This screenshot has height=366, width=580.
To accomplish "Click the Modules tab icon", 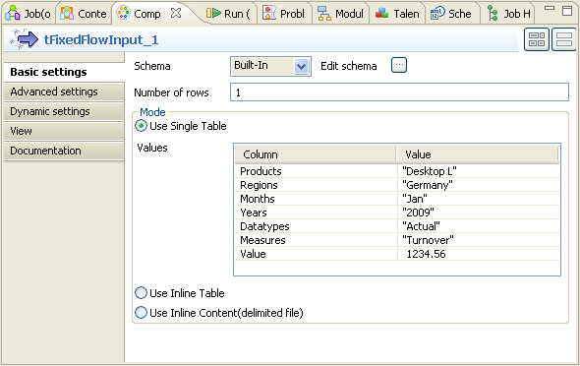I will click(x=324, y=14).
